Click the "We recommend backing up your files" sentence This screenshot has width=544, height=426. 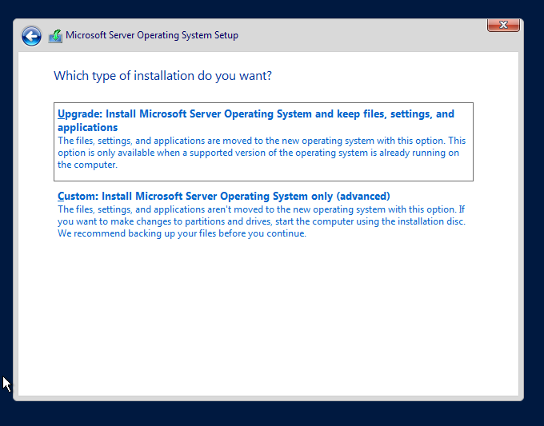(x=182, y=233)
